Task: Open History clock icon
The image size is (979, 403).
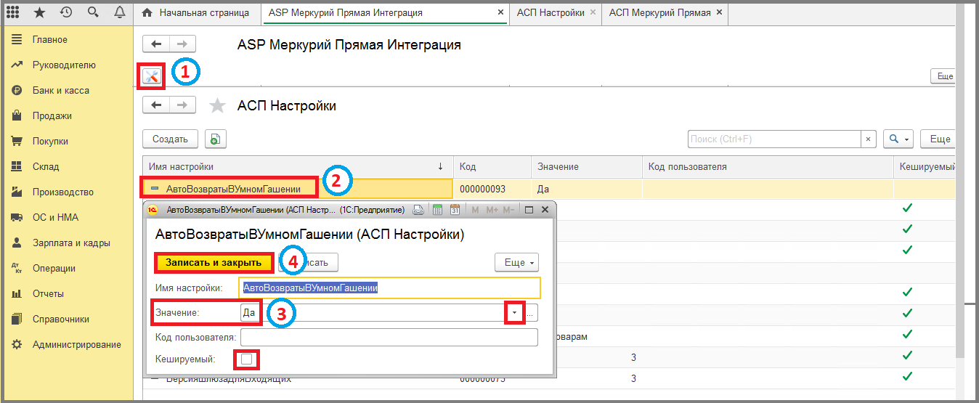Action: point(66,12)
